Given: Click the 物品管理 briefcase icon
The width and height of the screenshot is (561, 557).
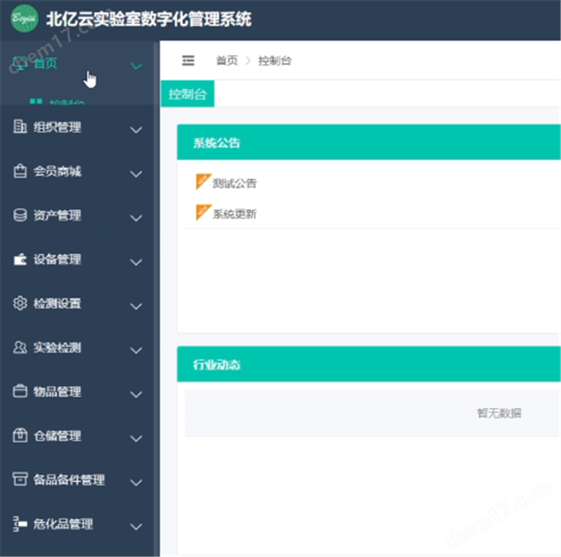Looking at the screenshot, I should click(x=20, y=391).
